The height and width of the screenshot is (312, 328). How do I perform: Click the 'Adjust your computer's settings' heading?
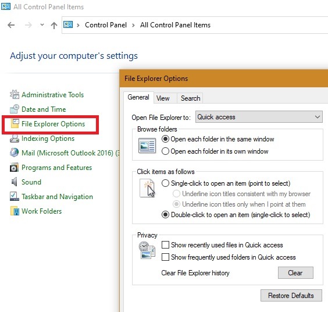pos(74,56)
